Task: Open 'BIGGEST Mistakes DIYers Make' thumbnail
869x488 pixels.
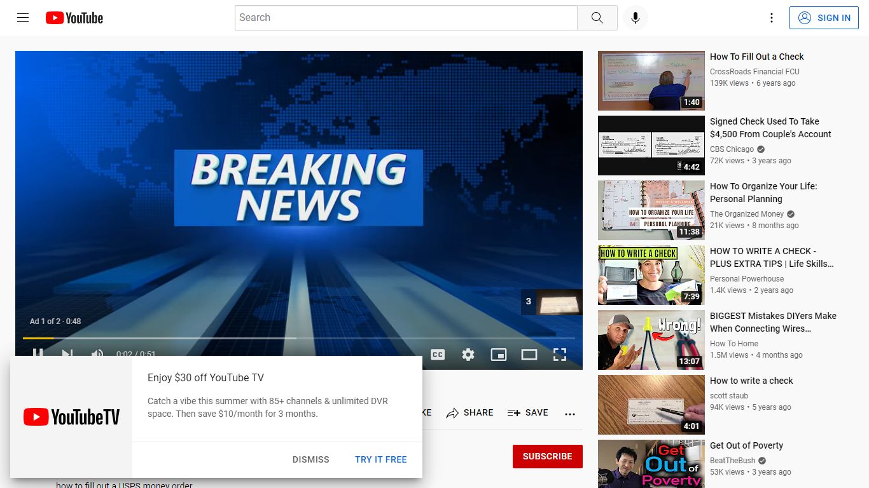Action: 651,340
